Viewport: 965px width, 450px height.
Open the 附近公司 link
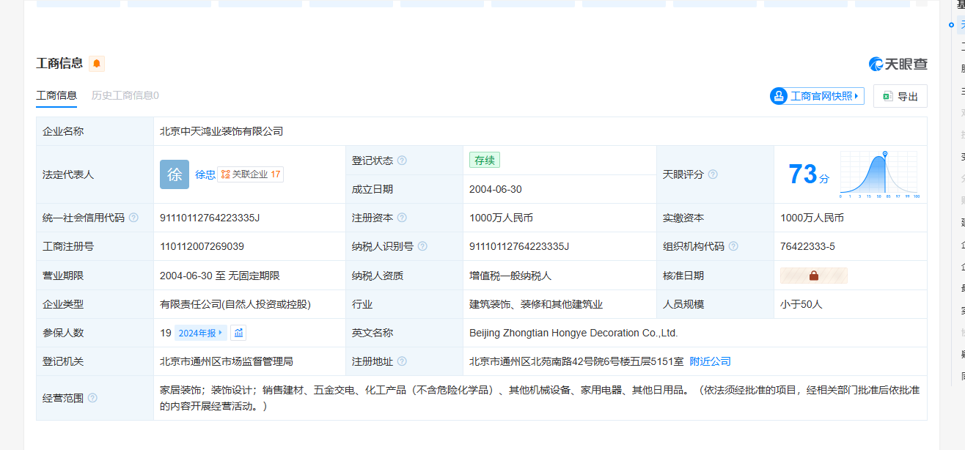710,361
